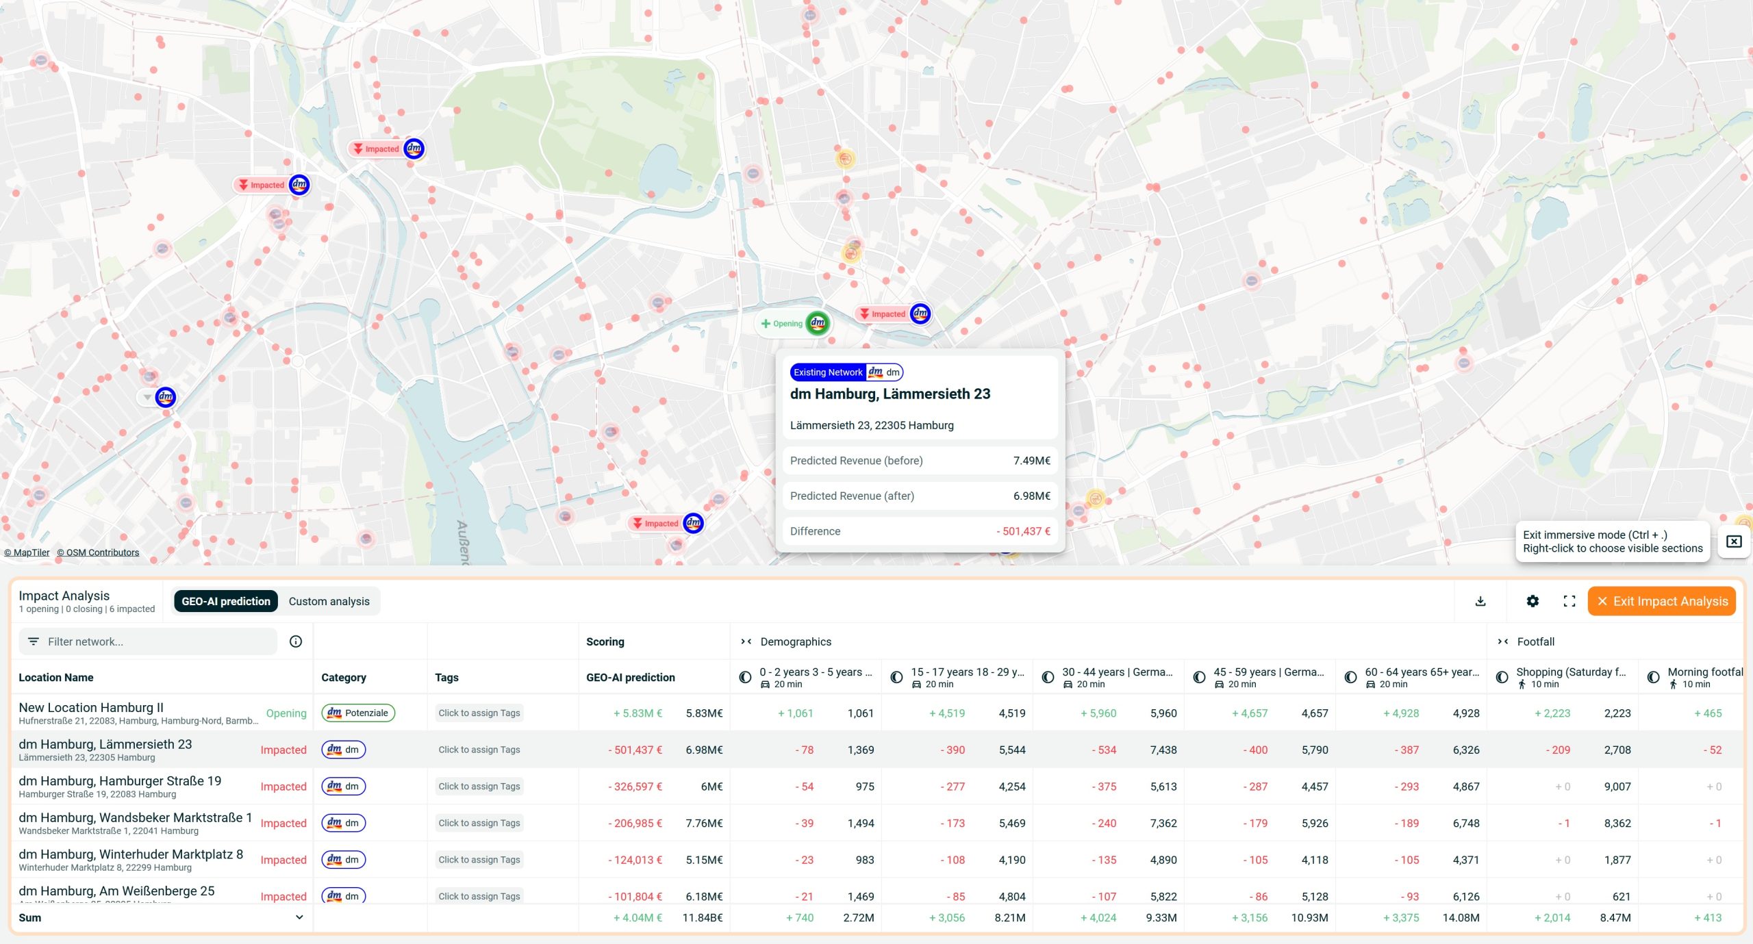Collapse the Demographics column group
The height and width of the screenshot is (944, 1753).
[746, 641]
